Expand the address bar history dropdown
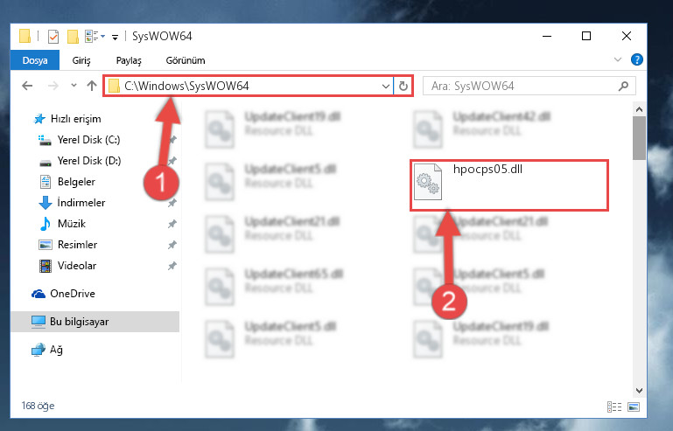The image size is (673, 431). 385,87
